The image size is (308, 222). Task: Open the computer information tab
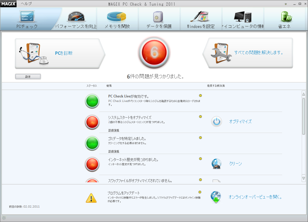tap(243, 19)
